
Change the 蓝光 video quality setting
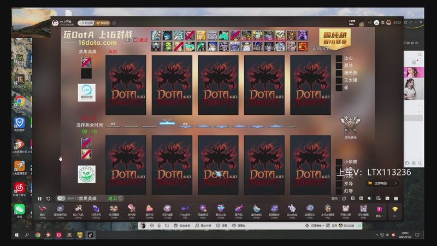(335, 198)
